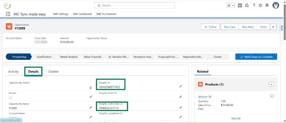Screen dimensions: 286x123
Task: Expand the Products related list menu
Action: click(x=271, y=84)
